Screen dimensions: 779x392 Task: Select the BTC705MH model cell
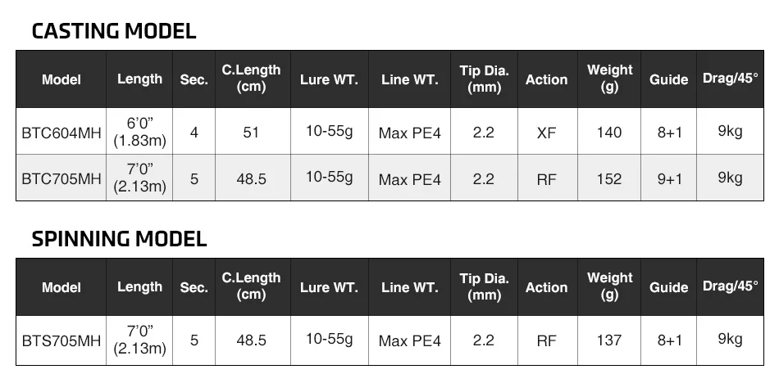click(61, 179)
